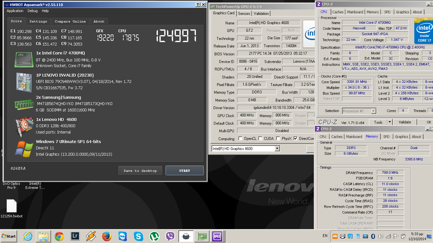Switch to the Settings tab in Aquamark
This screenshot has height=243, width=433.
point(38,22)
